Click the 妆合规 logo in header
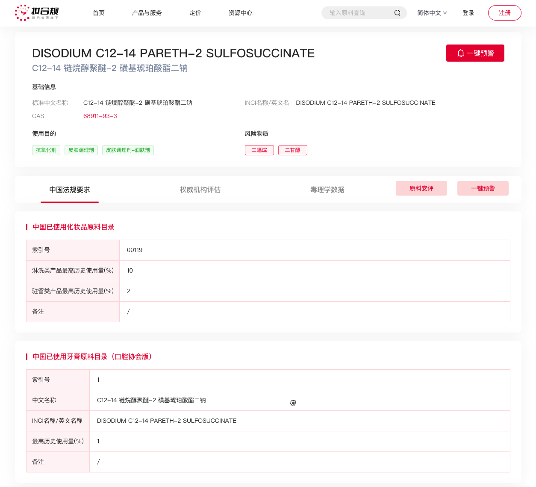 [37, 13]
